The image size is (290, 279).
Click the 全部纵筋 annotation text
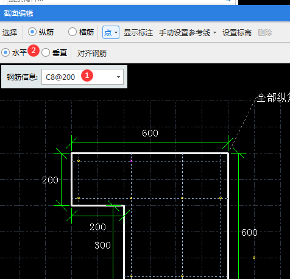[x=273, y=97]
